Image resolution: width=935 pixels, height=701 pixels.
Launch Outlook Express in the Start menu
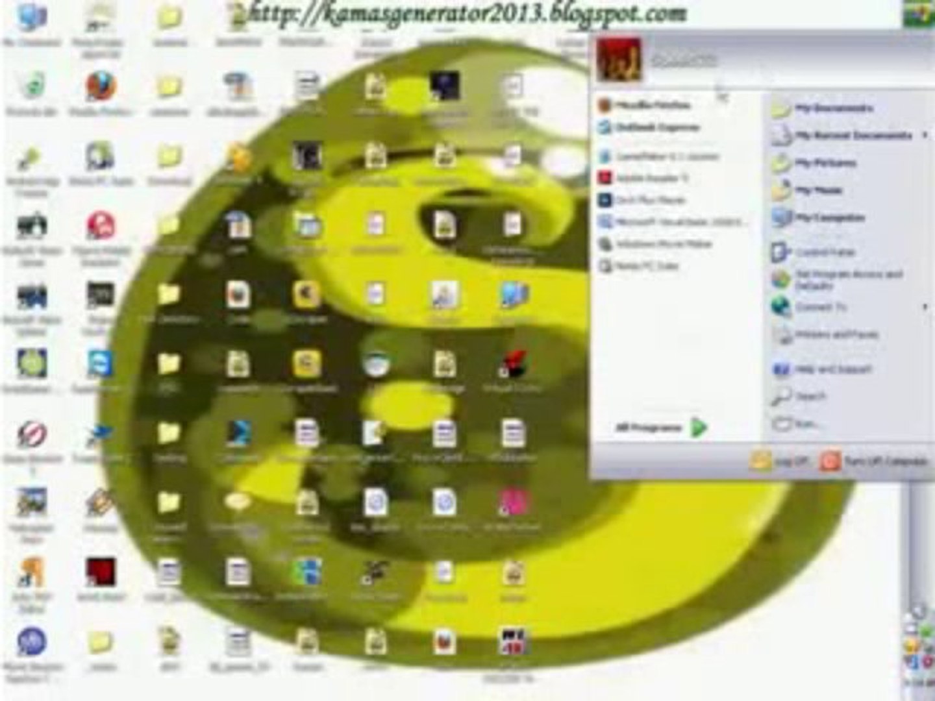click(649, 127)
